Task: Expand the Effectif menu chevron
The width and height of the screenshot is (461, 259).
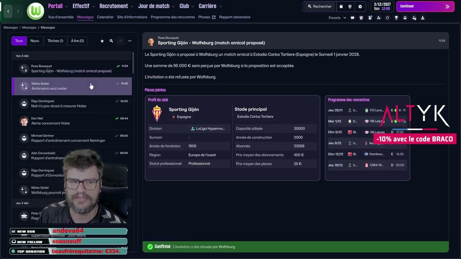Action: 93,6
